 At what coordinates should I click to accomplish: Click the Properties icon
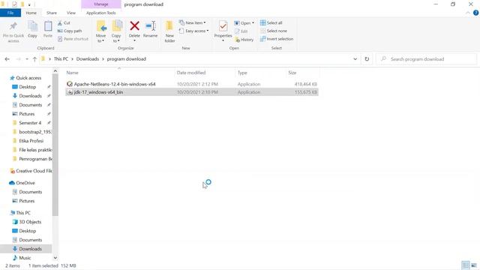223,26
